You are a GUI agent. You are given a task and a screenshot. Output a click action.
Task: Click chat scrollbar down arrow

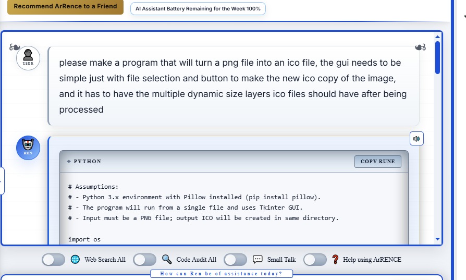tap(437, 239)
